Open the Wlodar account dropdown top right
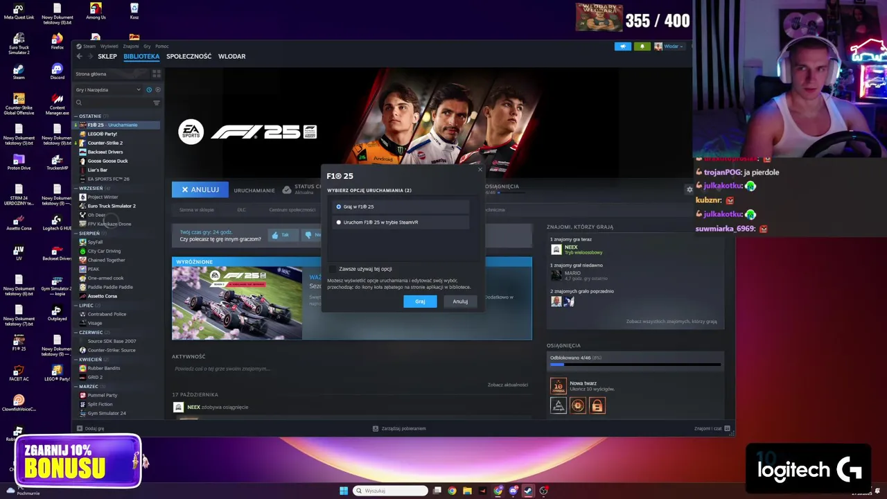Viewport: 887px width, 499px height. point(669,46)
